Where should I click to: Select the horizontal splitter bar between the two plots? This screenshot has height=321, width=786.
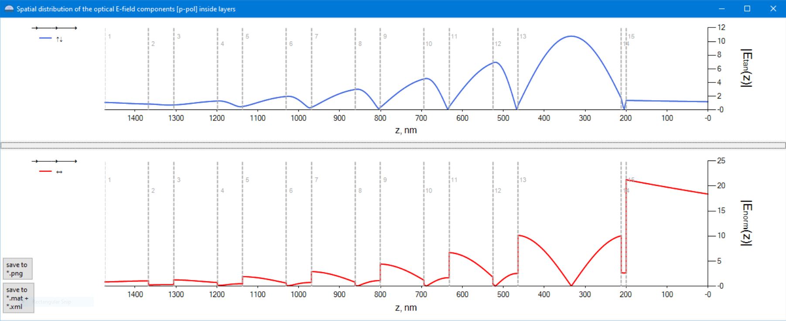[393, 145]
